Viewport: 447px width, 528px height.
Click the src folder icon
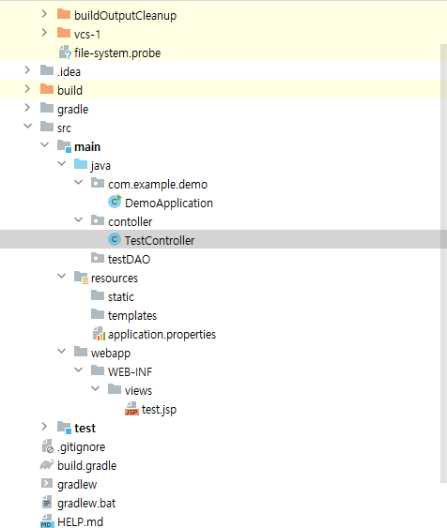tap(47, 127)
